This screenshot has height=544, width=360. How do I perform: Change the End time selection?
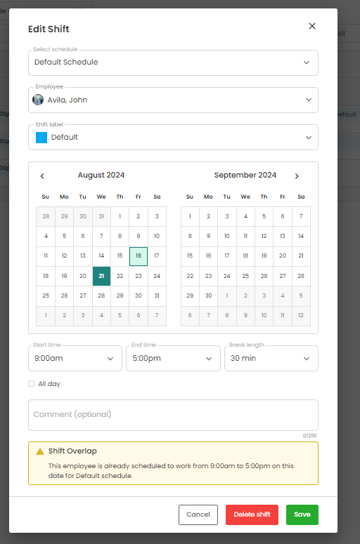173,359
